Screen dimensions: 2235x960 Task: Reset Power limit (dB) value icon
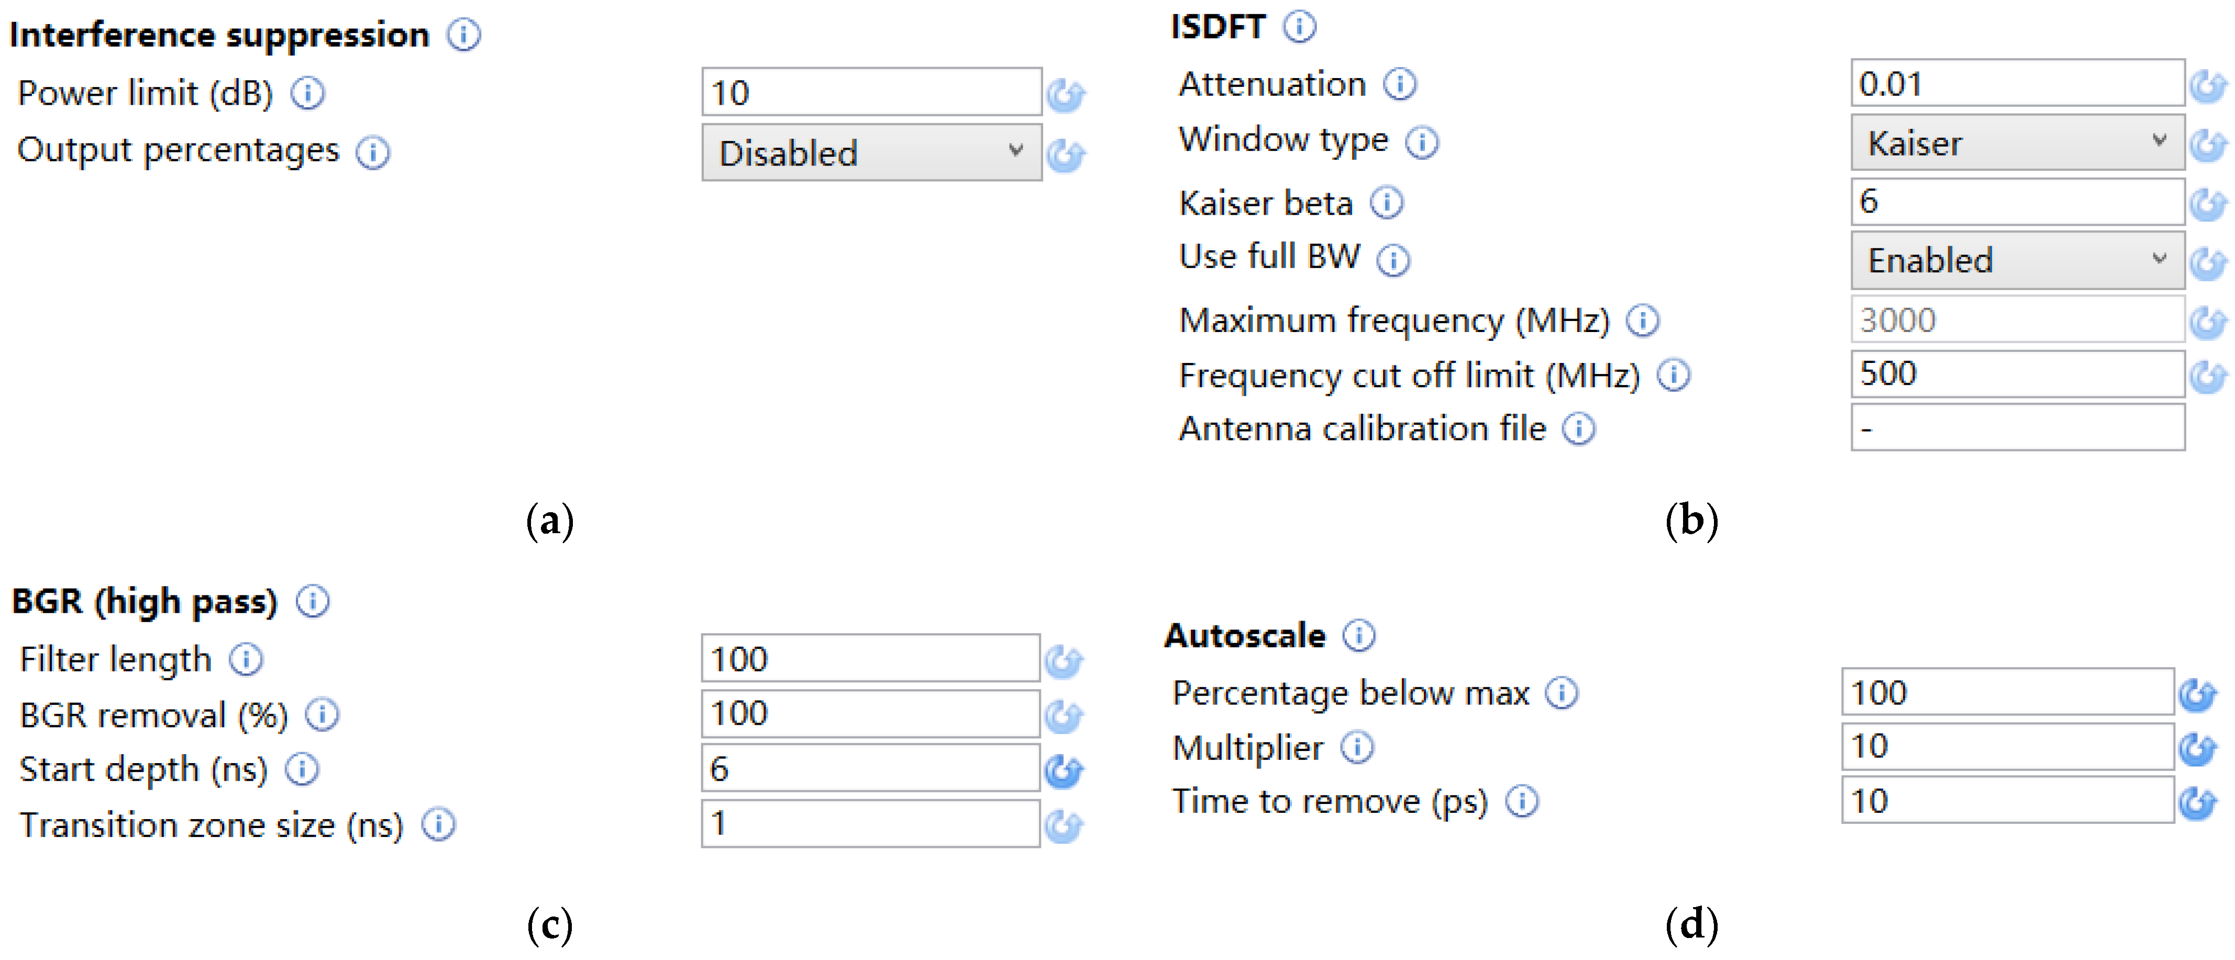coord(1065,95)
